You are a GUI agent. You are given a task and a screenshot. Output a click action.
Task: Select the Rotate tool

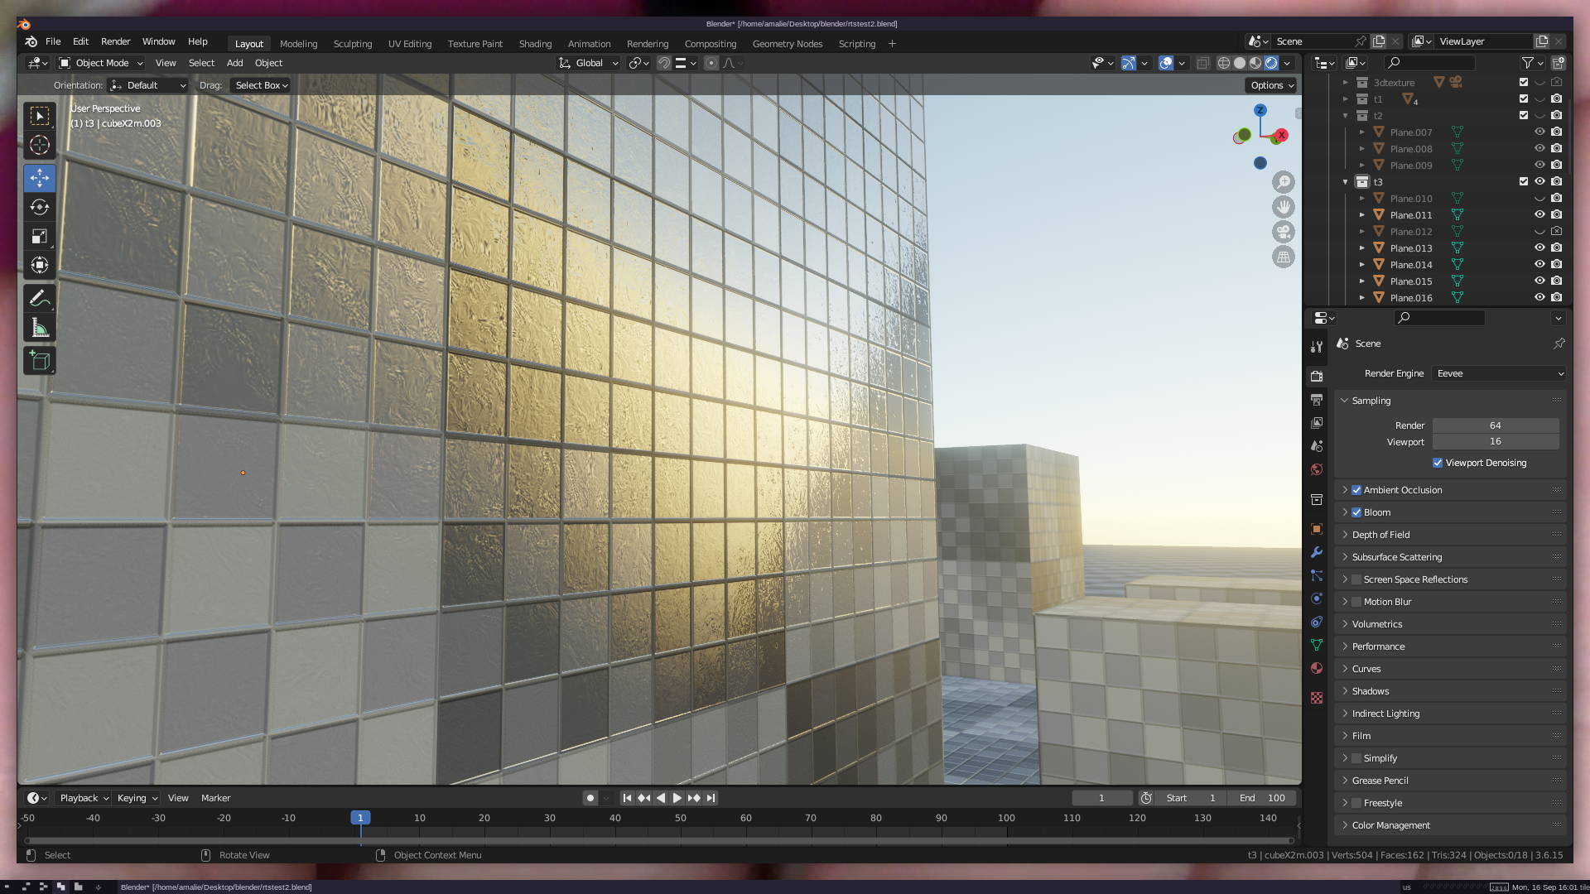(x=39, y=207)
